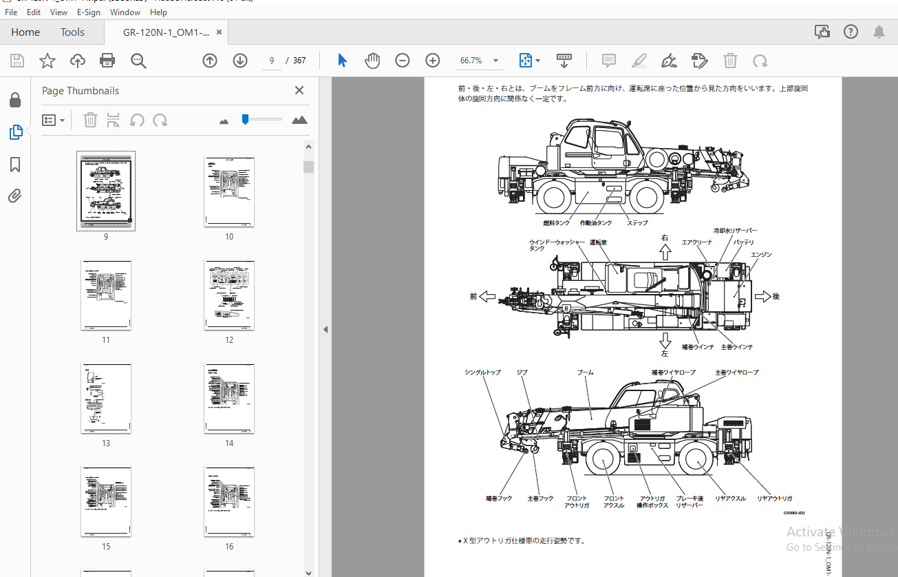Screen dimensions: 898x577
Task: Select page 13 thumbnail
Action: coord(105,398)
